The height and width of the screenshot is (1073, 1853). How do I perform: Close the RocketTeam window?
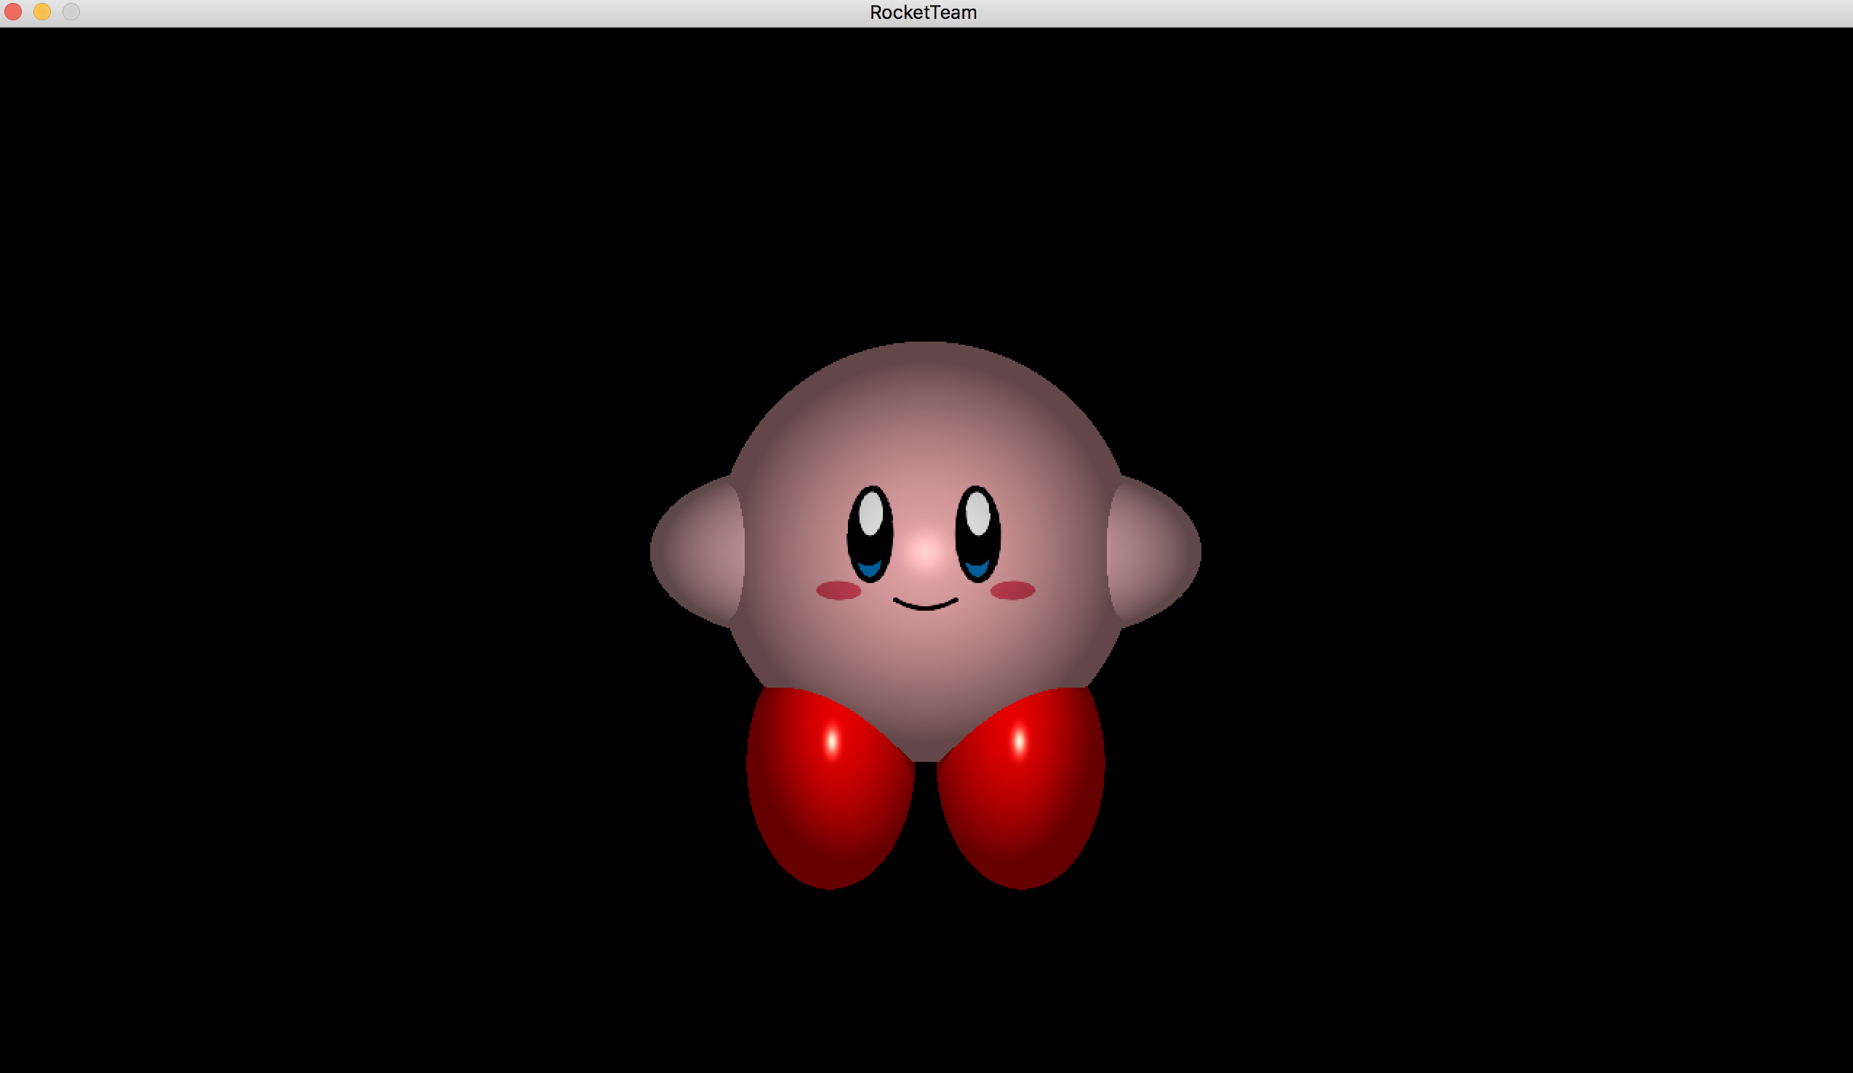(13, 12)
